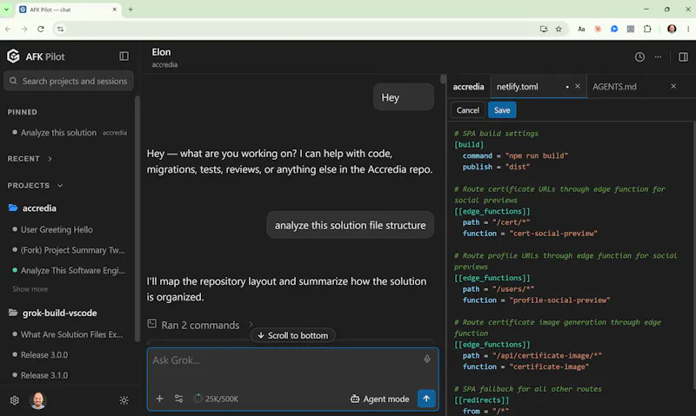The image size is (696, 416).
Task: Click the Hey user message bubble
Action: coord(403,97)
